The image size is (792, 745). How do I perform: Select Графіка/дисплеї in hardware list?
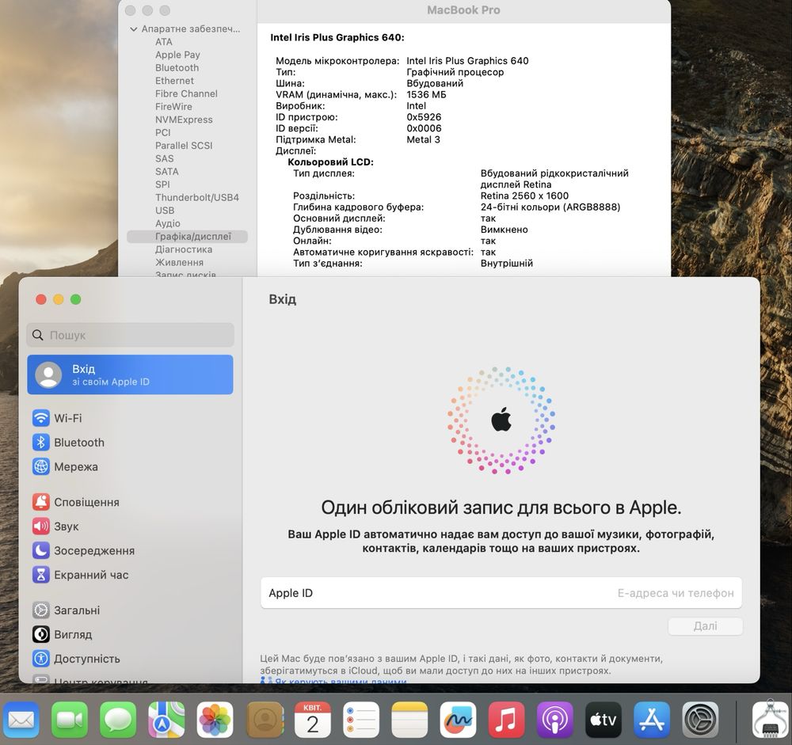187,237
